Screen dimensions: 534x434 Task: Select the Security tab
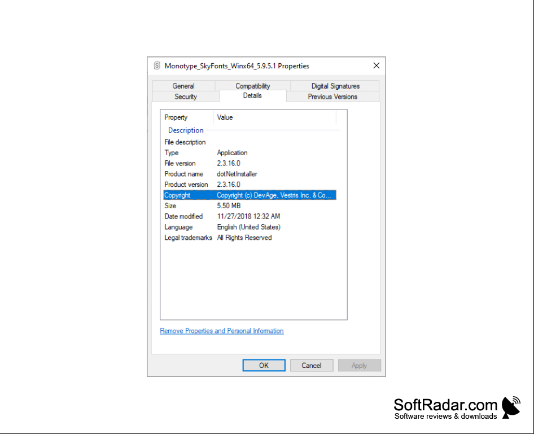coord(186,97)
